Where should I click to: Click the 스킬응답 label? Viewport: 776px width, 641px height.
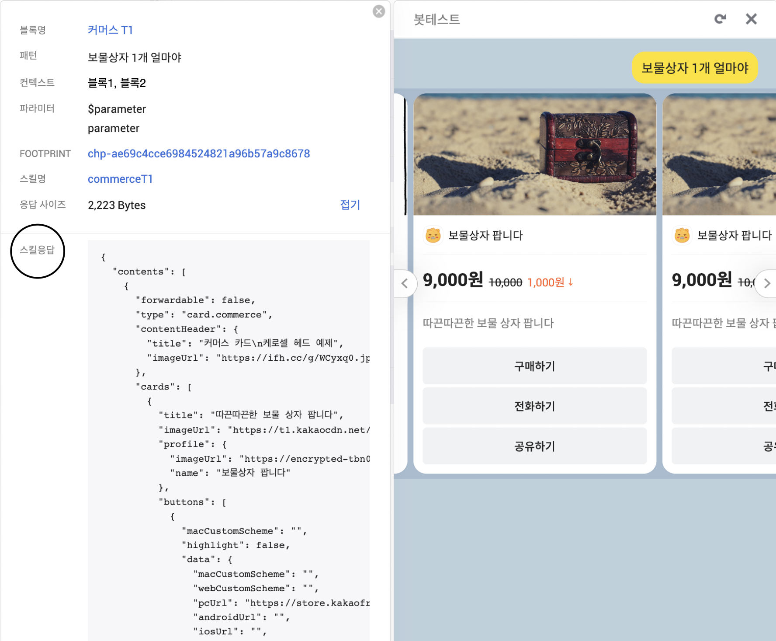point(38,250)
